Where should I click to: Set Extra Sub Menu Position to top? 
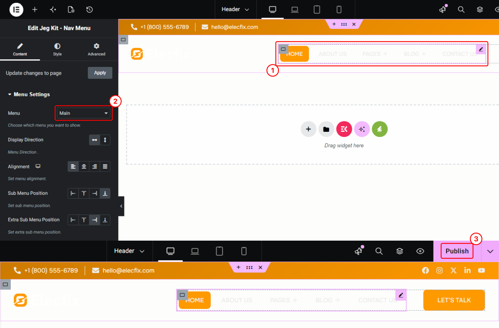click(x=84, y=220)
